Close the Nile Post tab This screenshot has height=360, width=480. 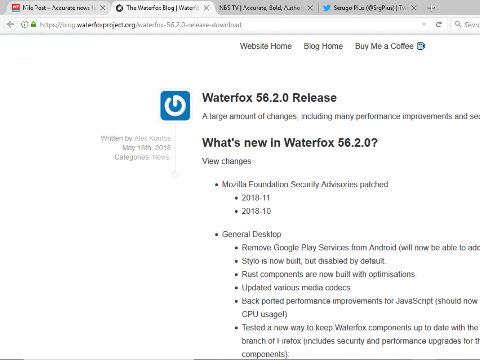[x=103, y=8]
